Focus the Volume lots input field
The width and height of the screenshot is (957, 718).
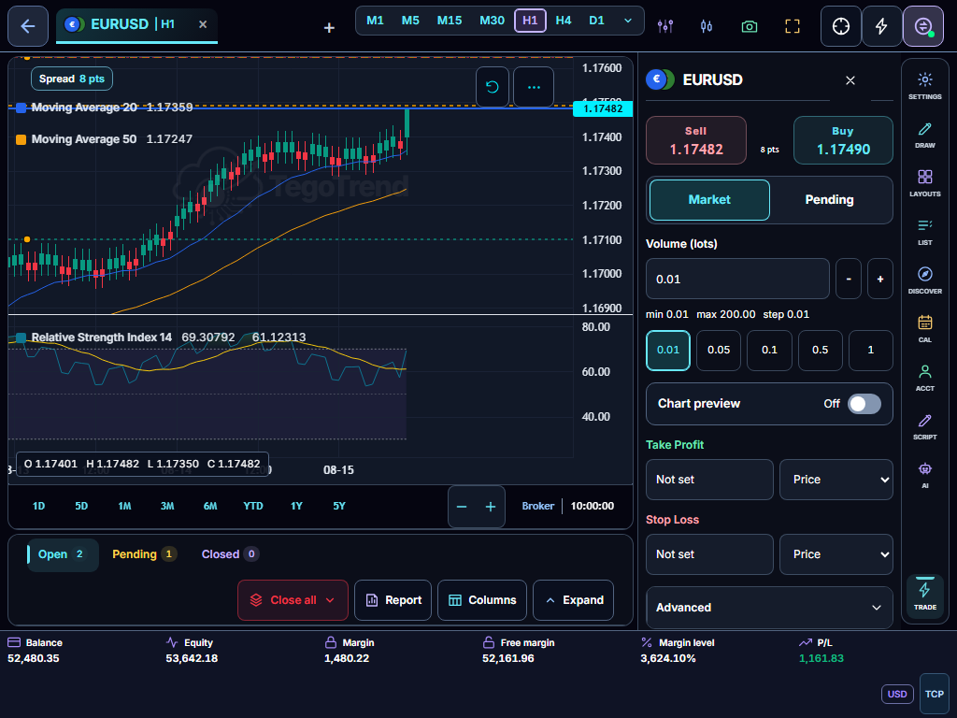737,279
